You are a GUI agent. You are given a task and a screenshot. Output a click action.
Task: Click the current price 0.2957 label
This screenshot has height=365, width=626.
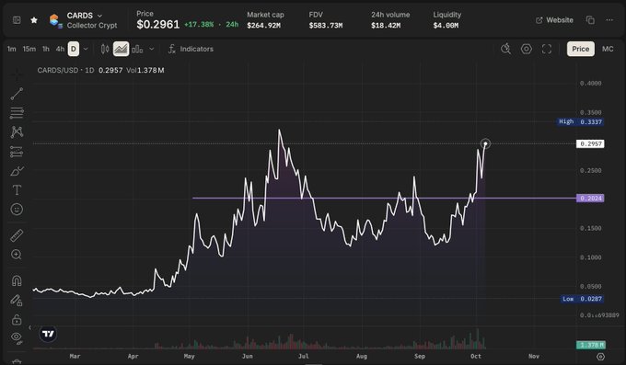tap(590, 143)
